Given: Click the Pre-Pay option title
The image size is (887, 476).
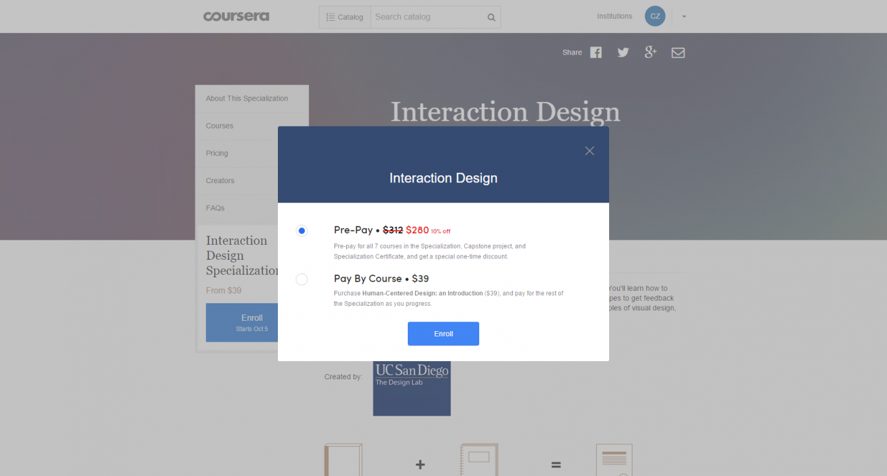Looking at the screenshot, I should [353, 230].
